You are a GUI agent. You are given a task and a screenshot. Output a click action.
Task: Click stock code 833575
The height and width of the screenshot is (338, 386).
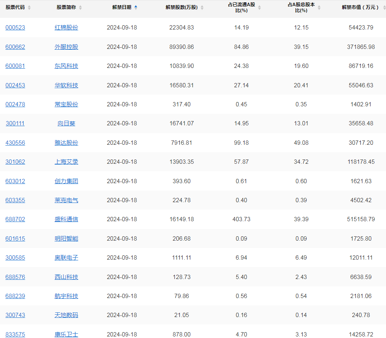pos(15,334)
